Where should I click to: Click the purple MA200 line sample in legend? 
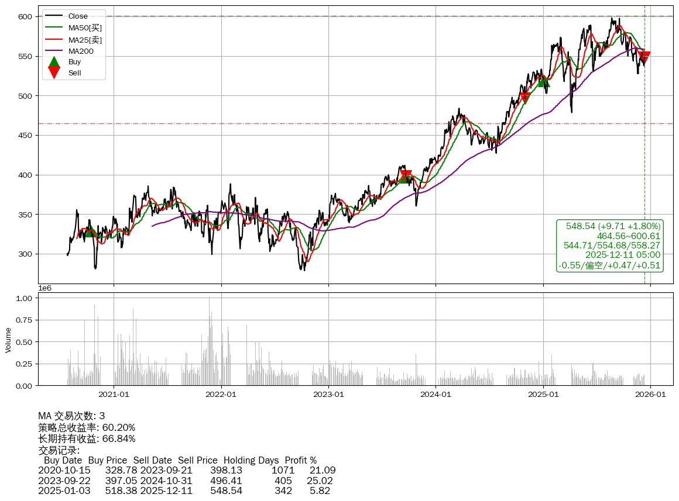(54, 51)
